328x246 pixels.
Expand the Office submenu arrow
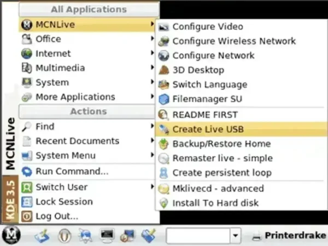click(153, 38)
